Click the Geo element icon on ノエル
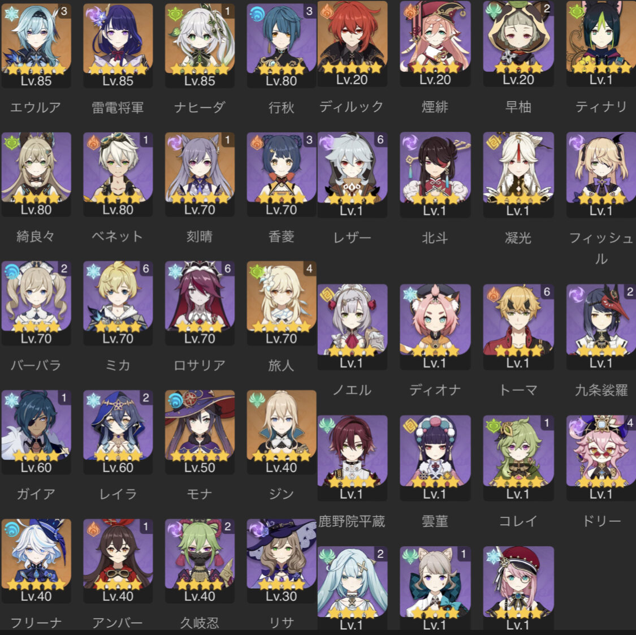 point(327,295)
